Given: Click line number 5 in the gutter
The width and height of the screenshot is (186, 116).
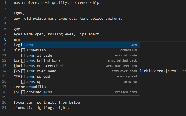Looking at the screenshot, I should pos(5,24).
